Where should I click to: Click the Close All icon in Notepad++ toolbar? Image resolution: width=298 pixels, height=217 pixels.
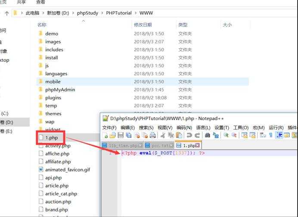pyautogui.click(x=145, y=135)
